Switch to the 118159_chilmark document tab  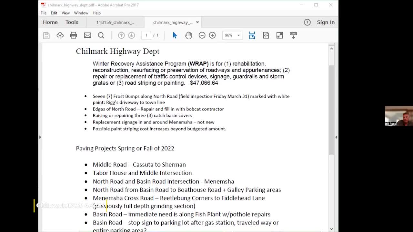[115, 22]
